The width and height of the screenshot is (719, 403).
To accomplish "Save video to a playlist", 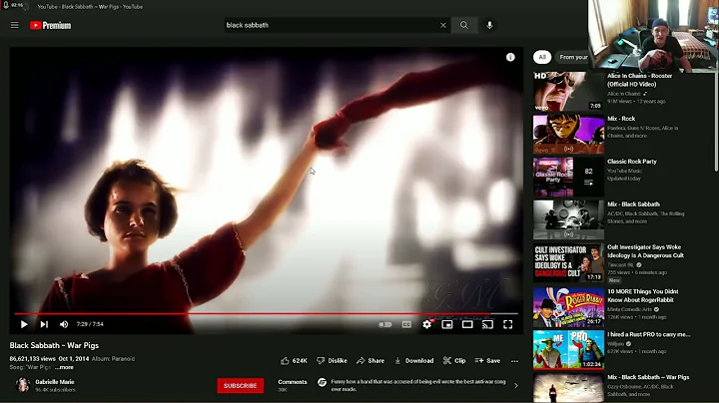I will coord(488,361).
